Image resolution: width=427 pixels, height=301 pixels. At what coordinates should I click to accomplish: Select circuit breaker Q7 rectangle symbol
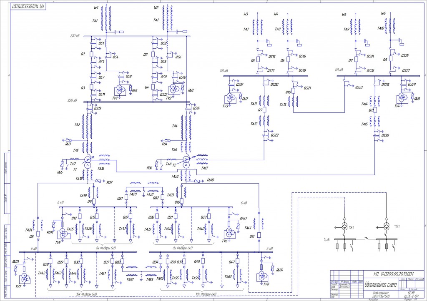356,59
